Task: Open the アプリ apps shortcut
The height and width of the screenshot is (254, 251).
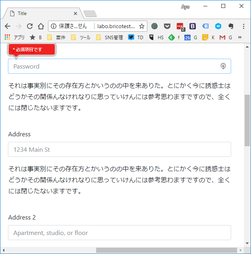Action: [x=15, y=37]
